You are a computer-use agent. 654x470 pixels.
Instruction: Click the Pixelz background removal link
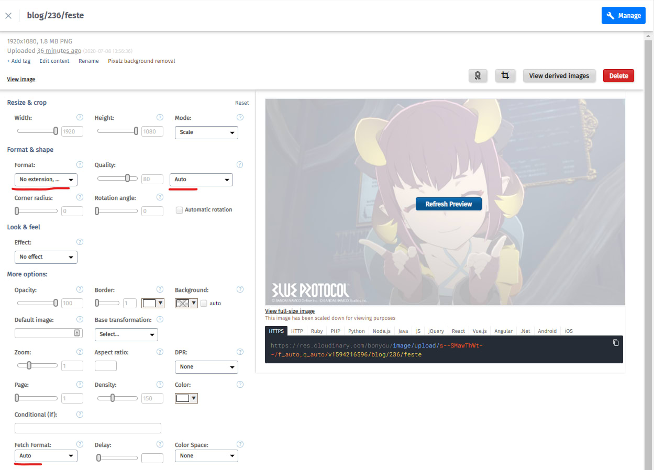[141, 61]
